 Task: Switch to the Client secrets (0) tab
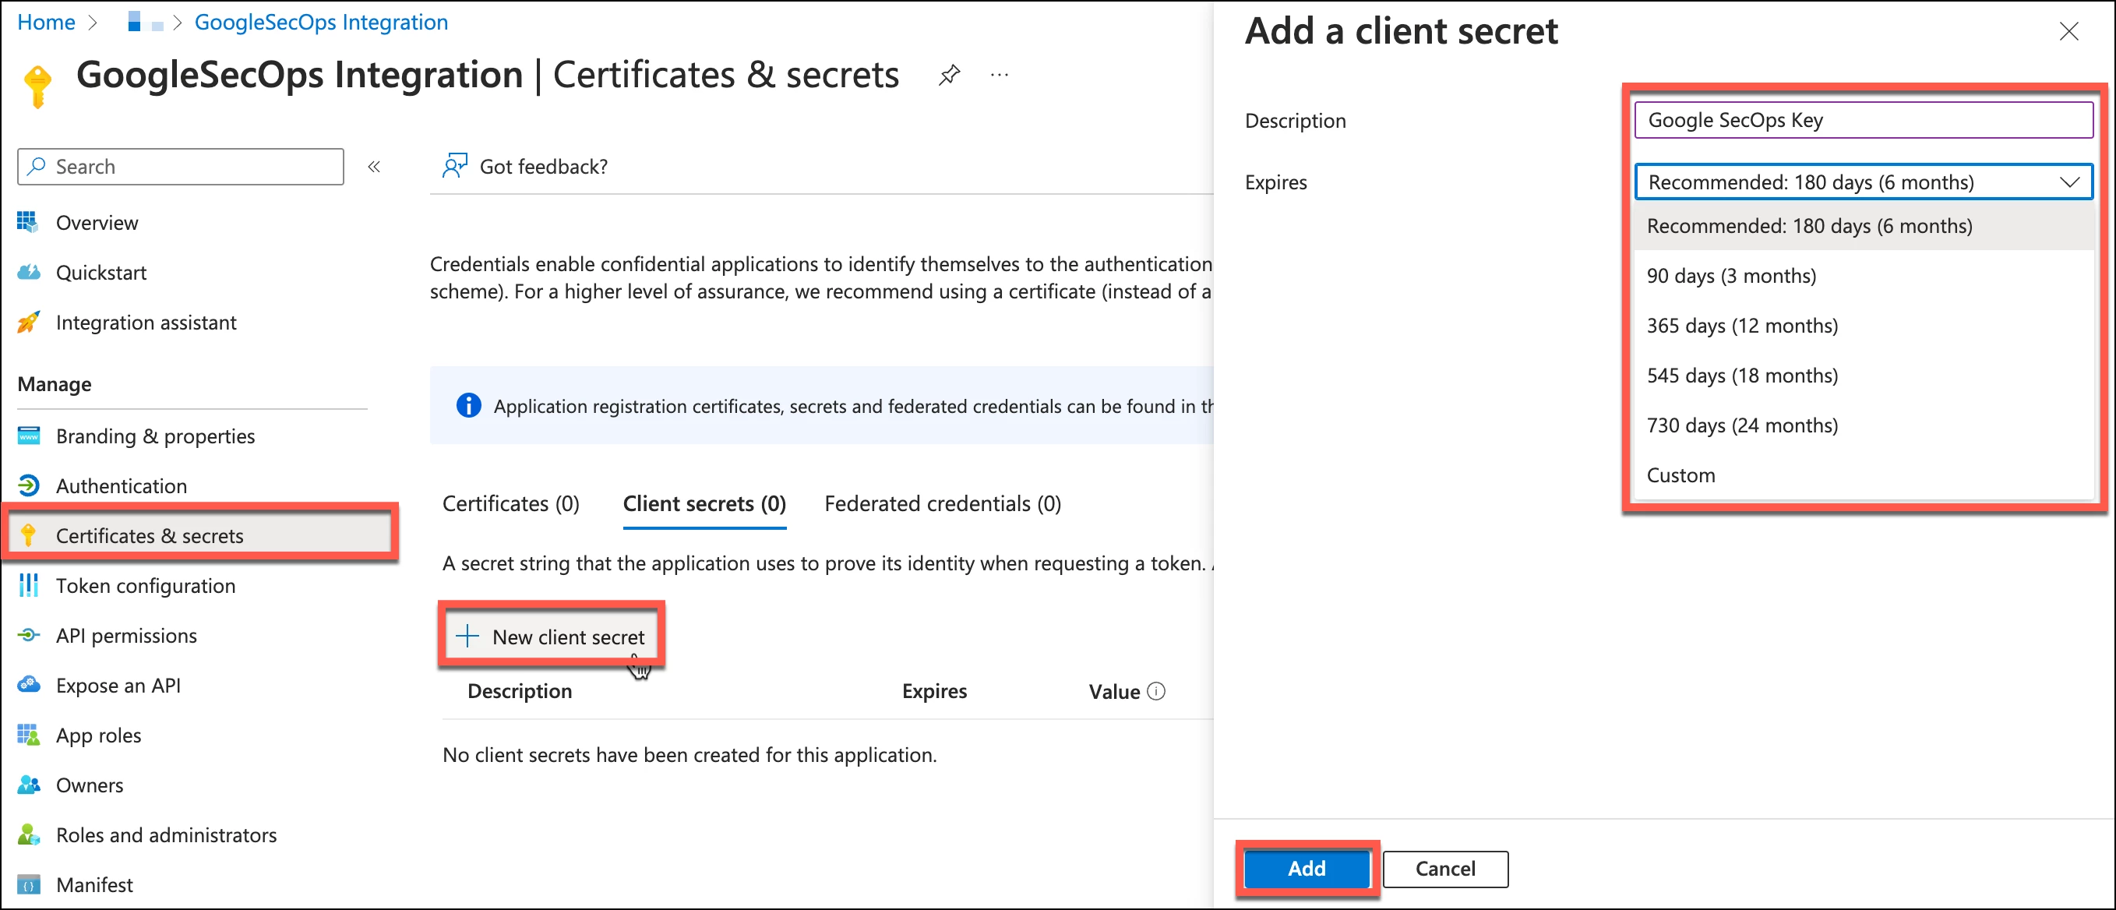tap(704, 503)
